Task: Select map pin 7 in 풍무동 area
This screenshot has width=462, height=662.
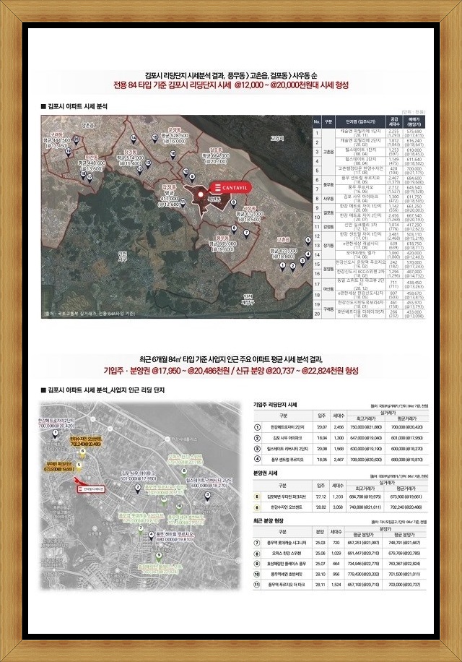Action: click(246, 233)
